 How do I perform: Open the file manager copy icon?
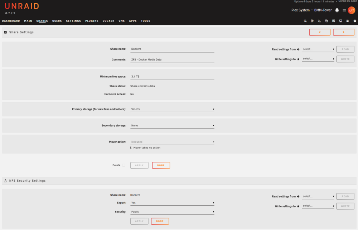coord(326,21)
